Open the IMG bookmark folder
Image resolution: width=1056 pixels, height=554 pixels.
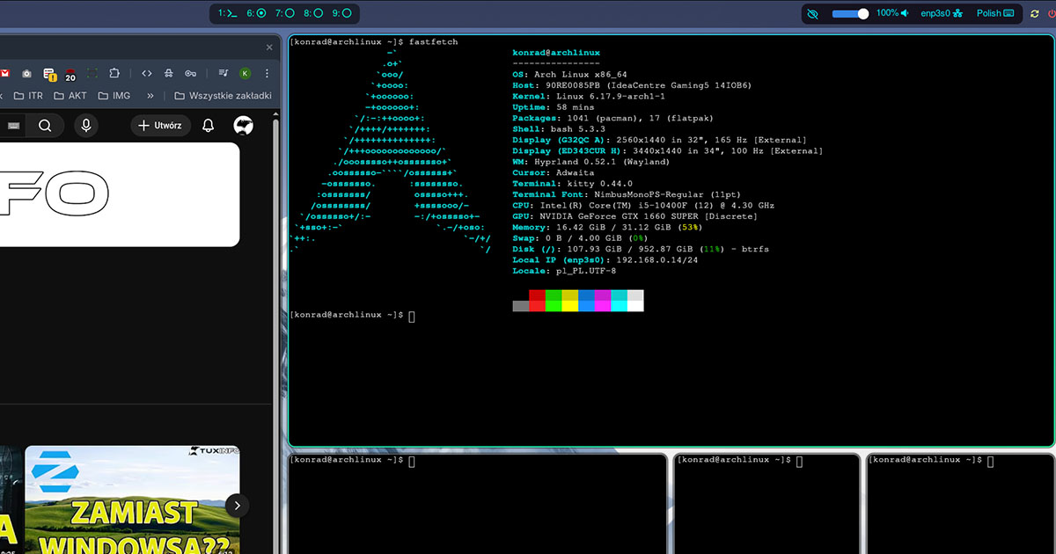pos(114,96)
